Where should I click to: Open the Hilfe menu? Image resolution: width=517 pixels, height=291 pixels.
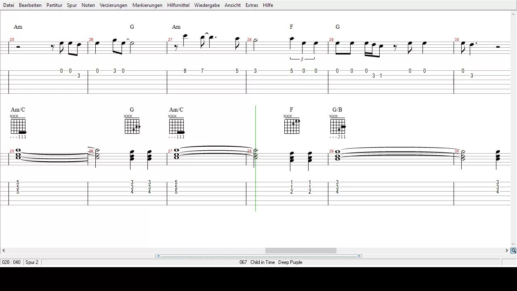click(x=268, y=5)
